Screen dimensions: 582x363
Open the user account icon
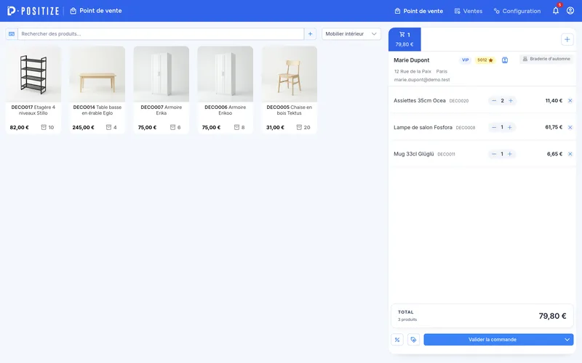pos(570,11)
